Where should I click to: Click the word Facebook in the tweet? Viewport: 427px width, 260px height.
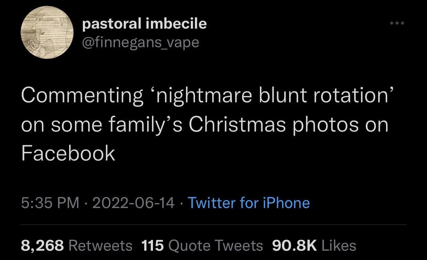(x=68, y=153)
